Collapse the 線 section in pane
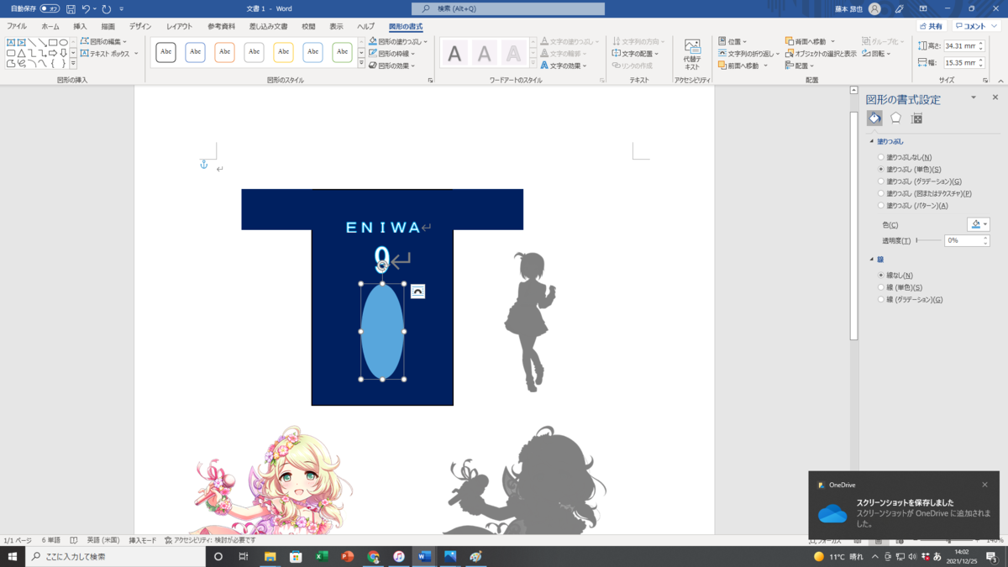 pyautogui.click(x=871, y=260)
